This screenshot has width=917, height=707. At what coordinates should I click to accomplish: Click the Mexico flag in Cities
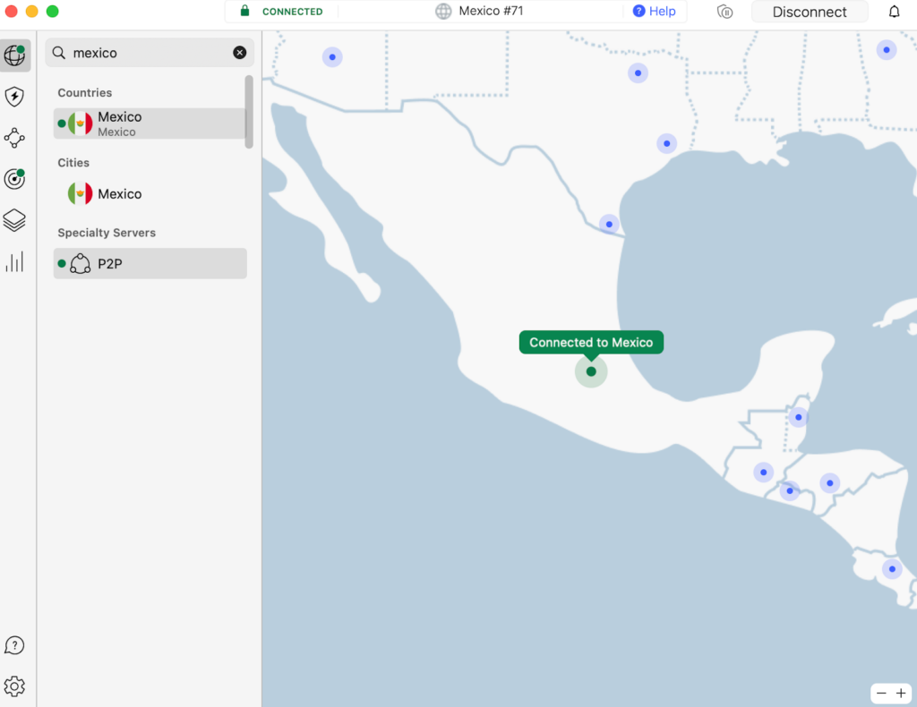pos(80,193)
